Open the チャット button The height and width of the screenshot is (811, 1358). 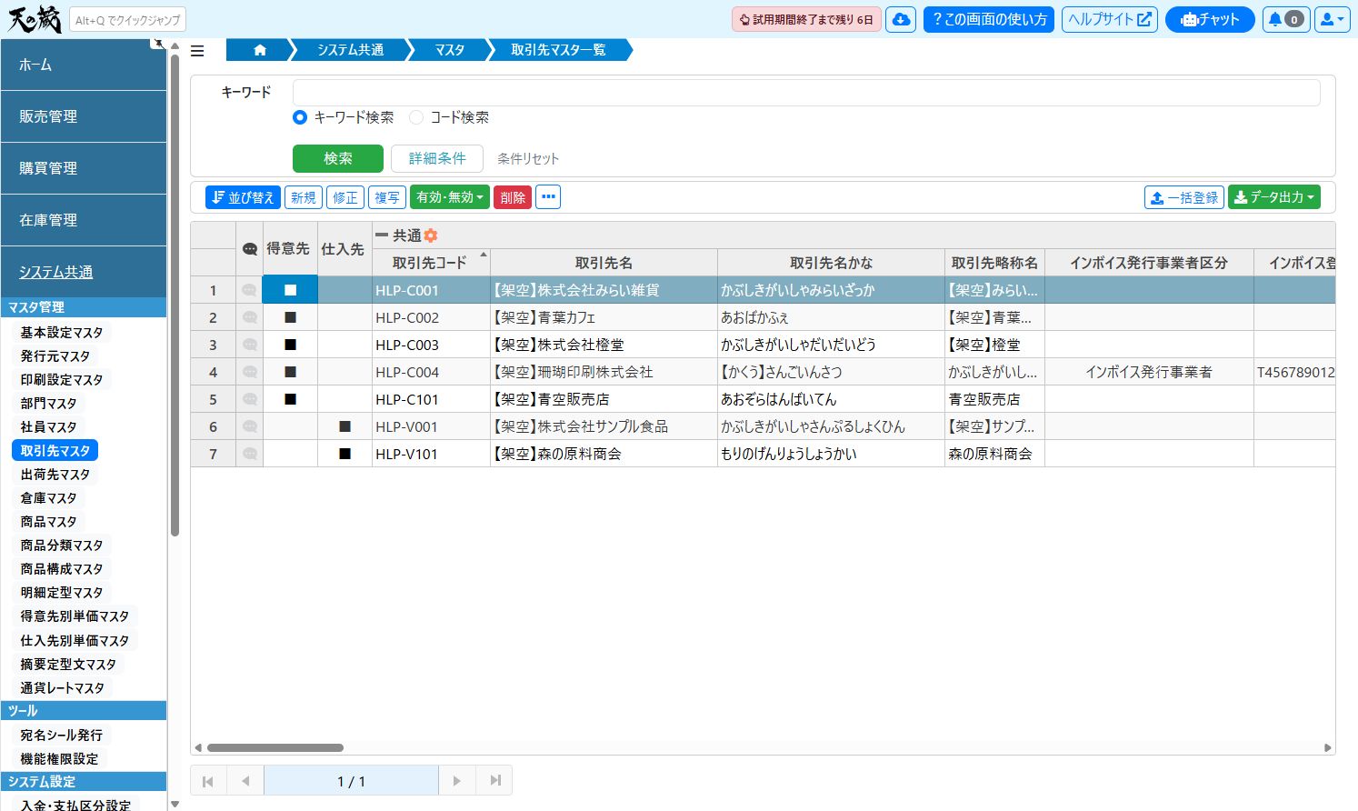(x=1210, y=19)
